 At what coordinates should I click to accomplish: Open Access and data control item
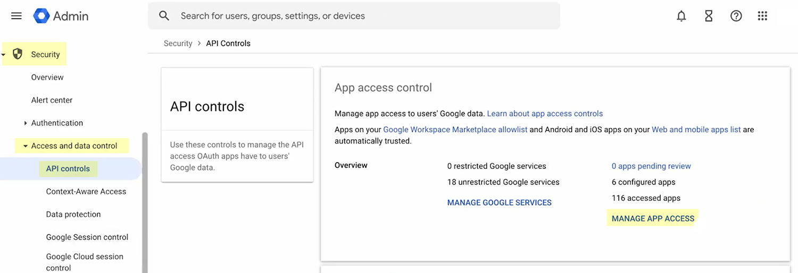[x=74, y=146]
